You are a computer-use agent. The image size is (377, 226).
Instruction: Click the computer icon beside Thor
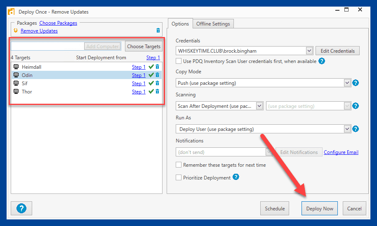click(16, 91)
